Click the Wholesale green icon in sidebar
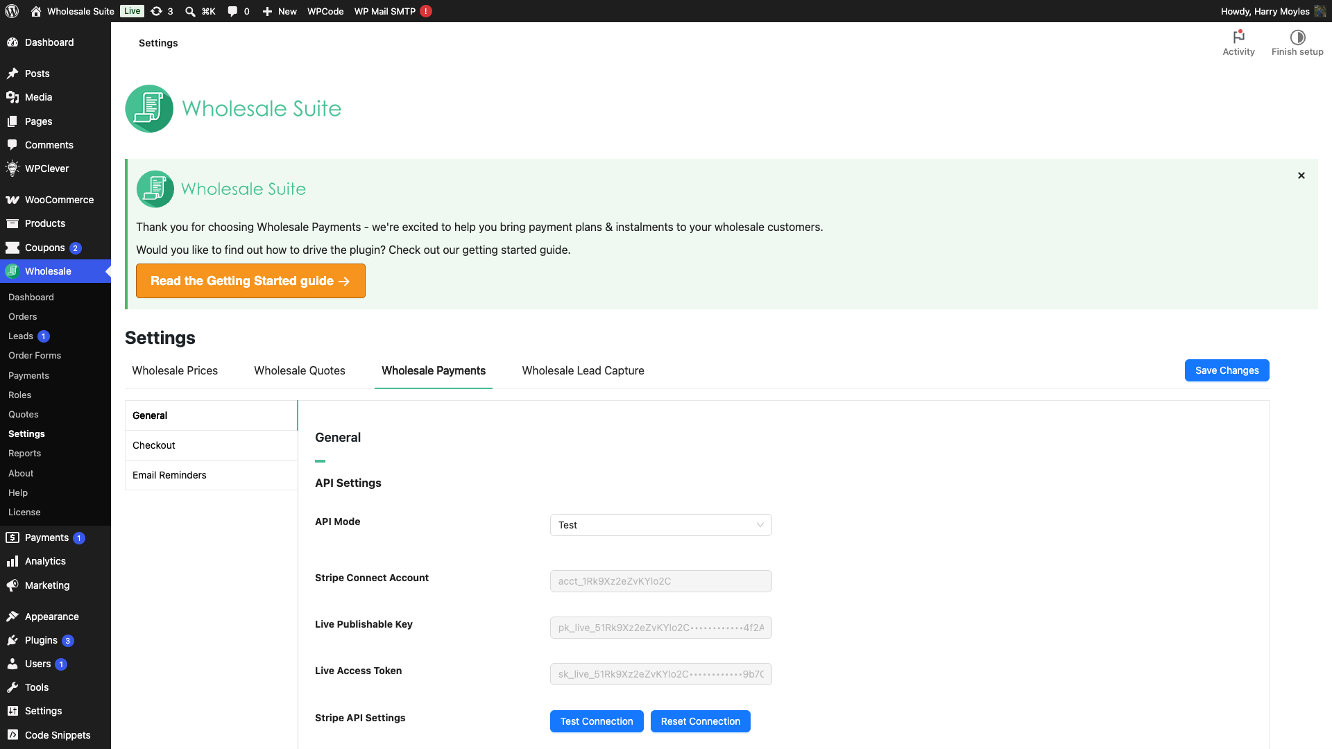The width and height of the screenshot is (1332, 749). pyautogui.click(x=12, y=271)
